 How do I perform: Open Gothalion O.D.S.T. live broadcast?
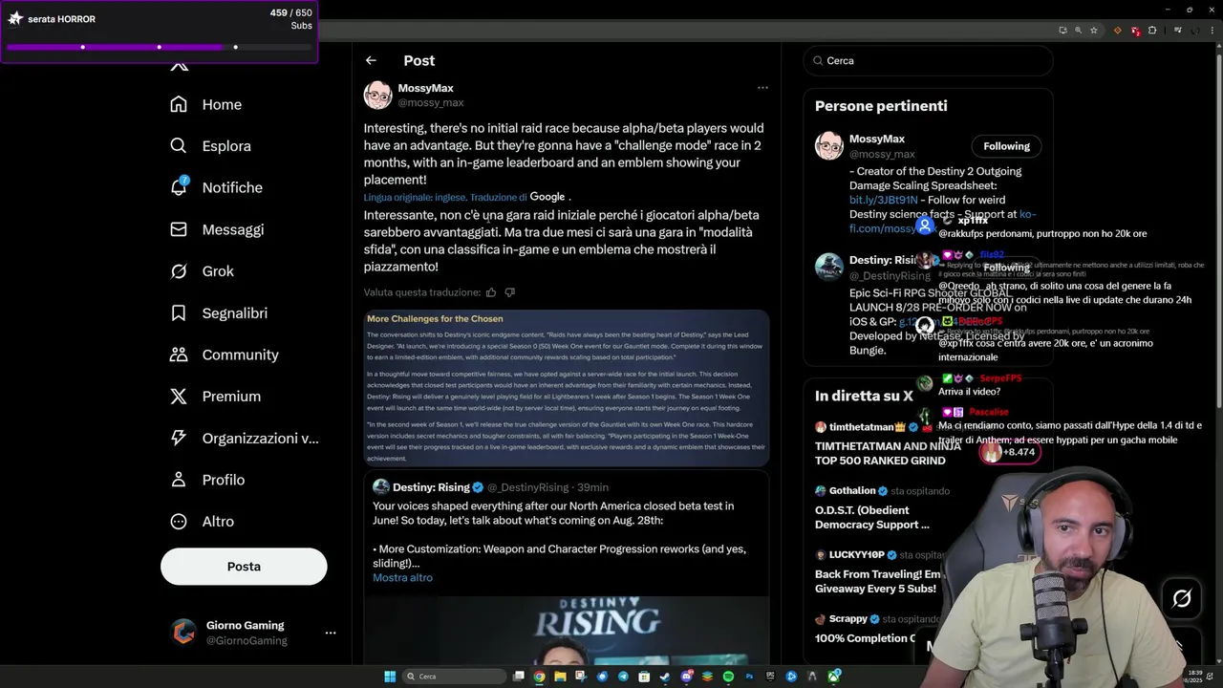872,517
